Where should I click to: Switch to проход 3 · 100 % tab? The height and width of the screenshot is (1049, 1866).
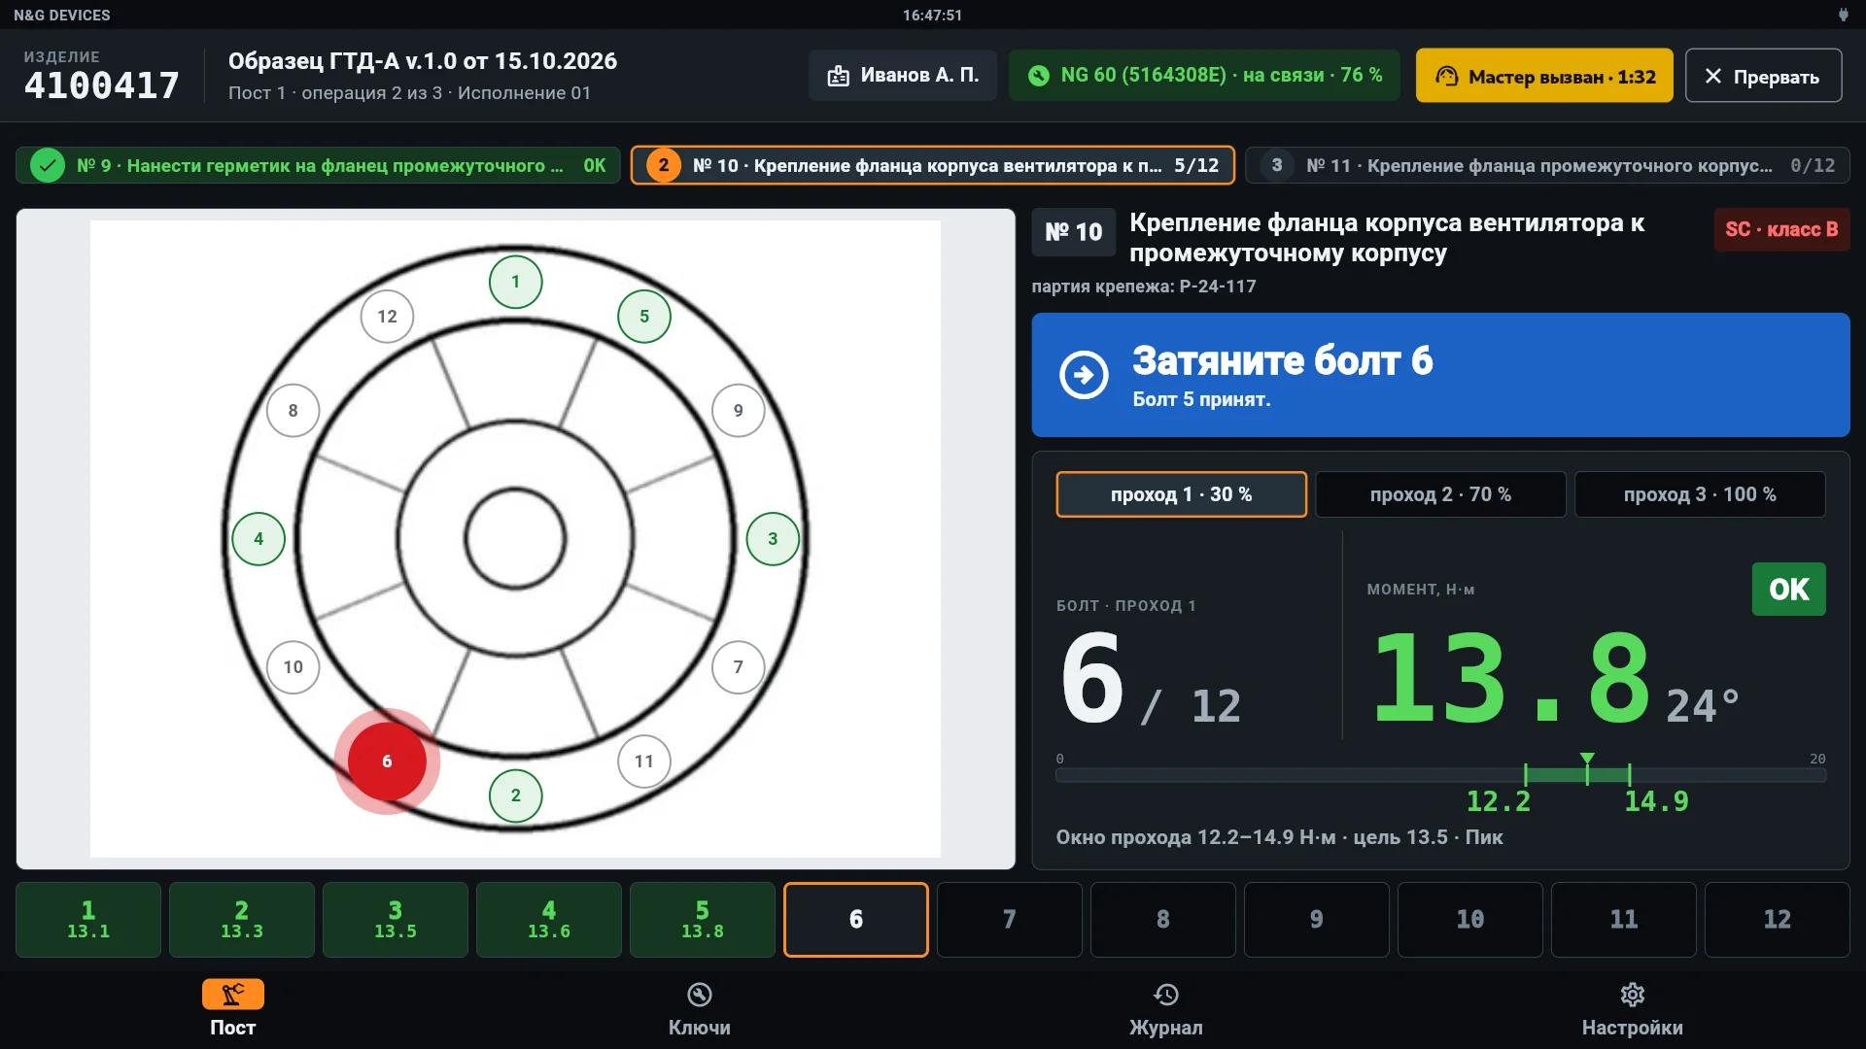(1700, 494)
